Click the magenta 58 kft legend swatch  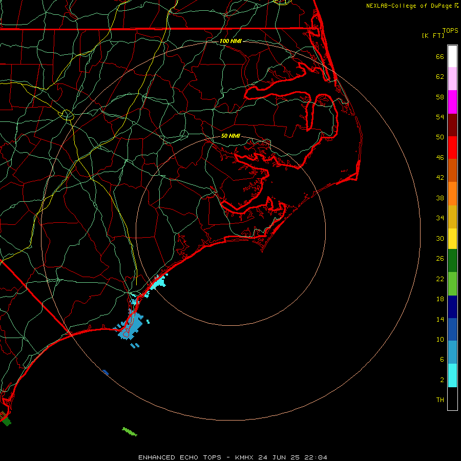pyautogui.click(x=452, y=102)
